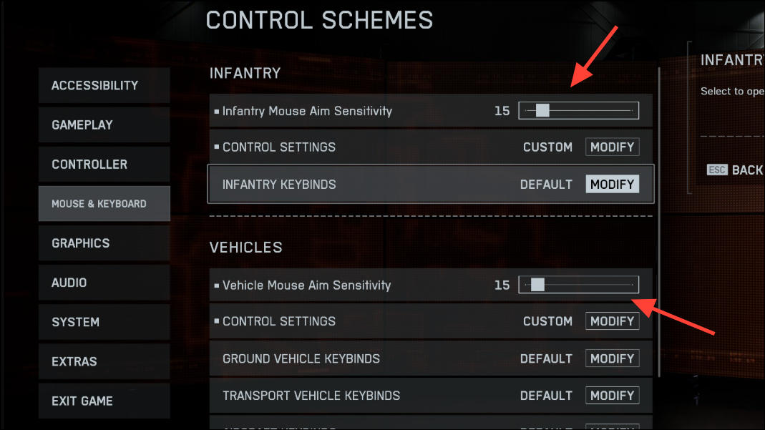Select the Ground Vehicle Keybinds row
The width and height of the screenshot is (765, 430).
[x=431, y=359]
